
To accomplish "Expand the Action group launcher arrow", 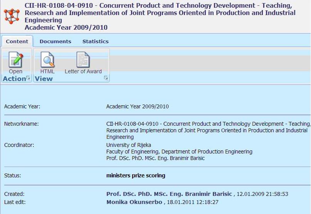I will [28, 78].
